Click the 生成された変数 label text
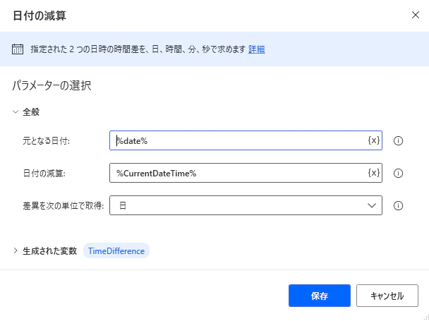 pos(50,251)
